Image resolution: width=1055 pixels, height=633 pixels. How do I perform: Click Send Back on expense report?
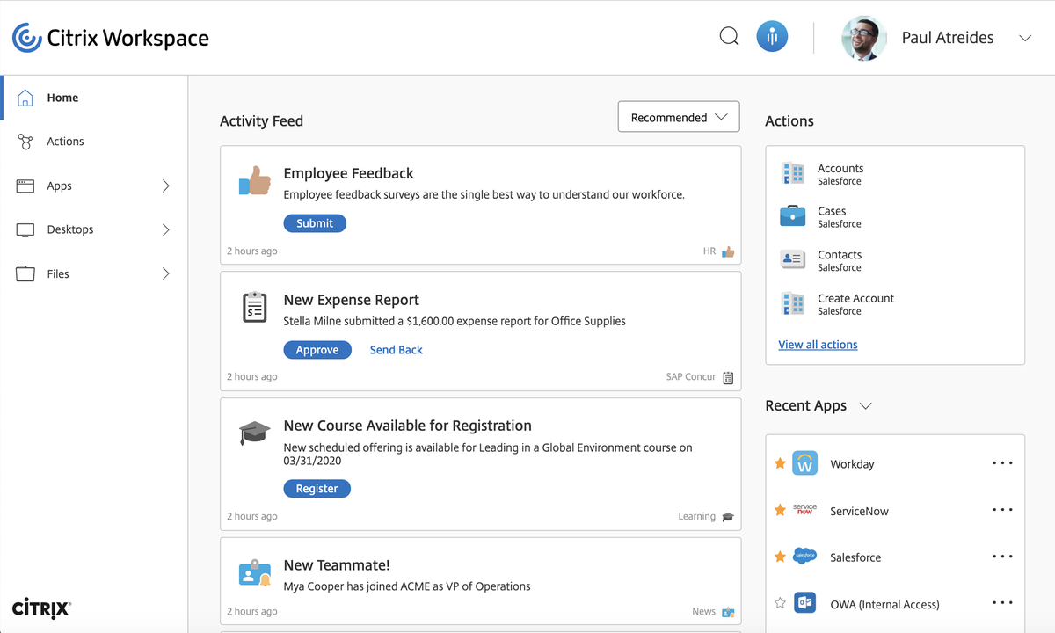397,350
